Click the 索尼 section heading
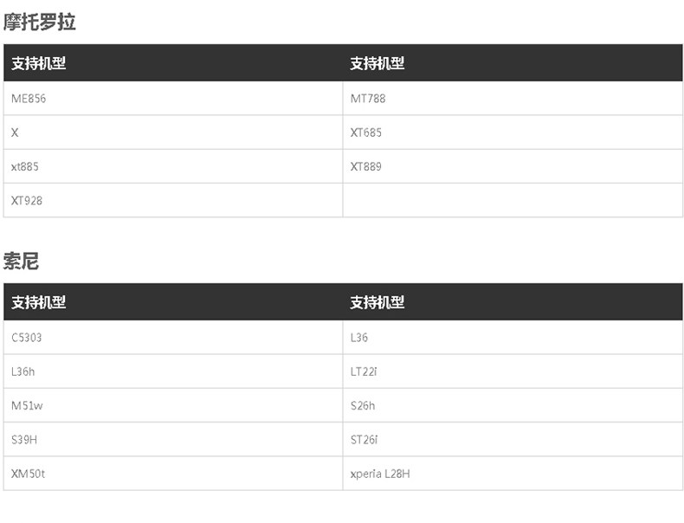The width and height of the screenshot is (684, 523). pyautogui.click(x=22, y=261)
